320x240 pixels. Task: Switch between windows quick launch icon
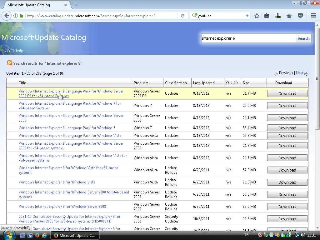click(x=30, y=236)
